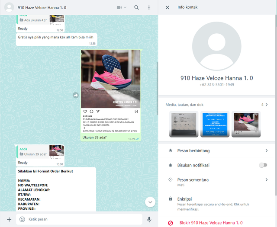Close the Info kontak panel
The height and width of the screenshot is (227, 277).
(167, 7)
